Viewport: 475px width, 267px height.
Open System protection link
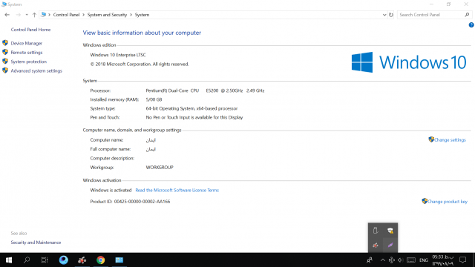pos(29,62)
